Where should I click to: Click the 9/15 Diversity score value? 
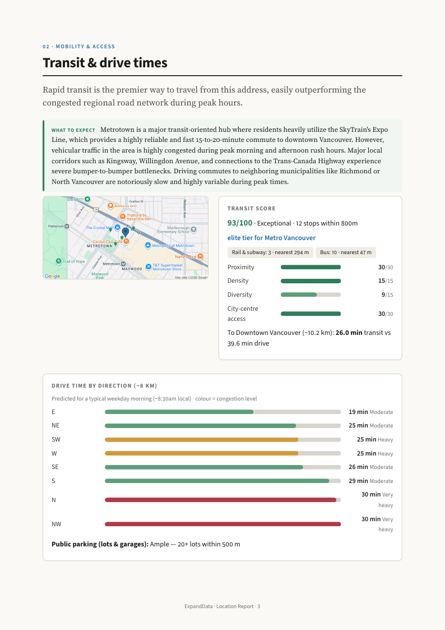tap(387, 295)
